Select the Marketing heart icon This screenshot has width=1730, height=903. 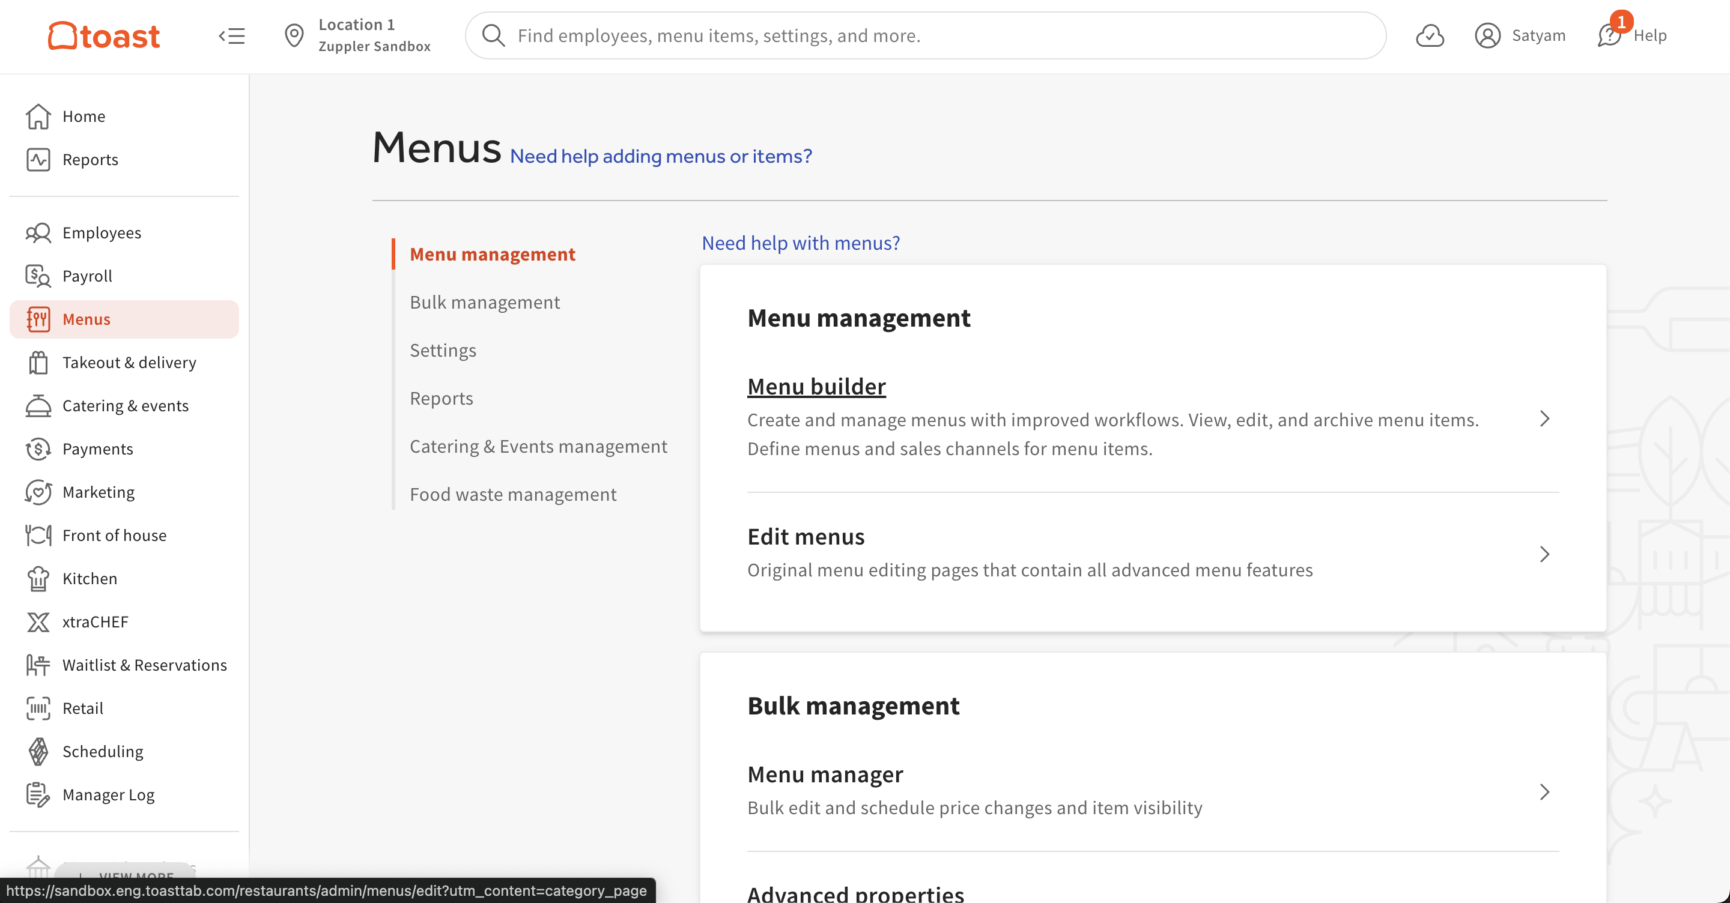(38, 492)
